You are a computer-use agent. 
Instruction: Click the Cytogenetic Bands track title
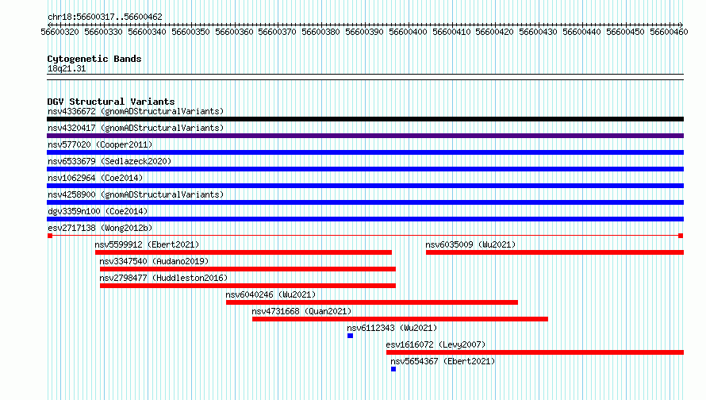94,59
